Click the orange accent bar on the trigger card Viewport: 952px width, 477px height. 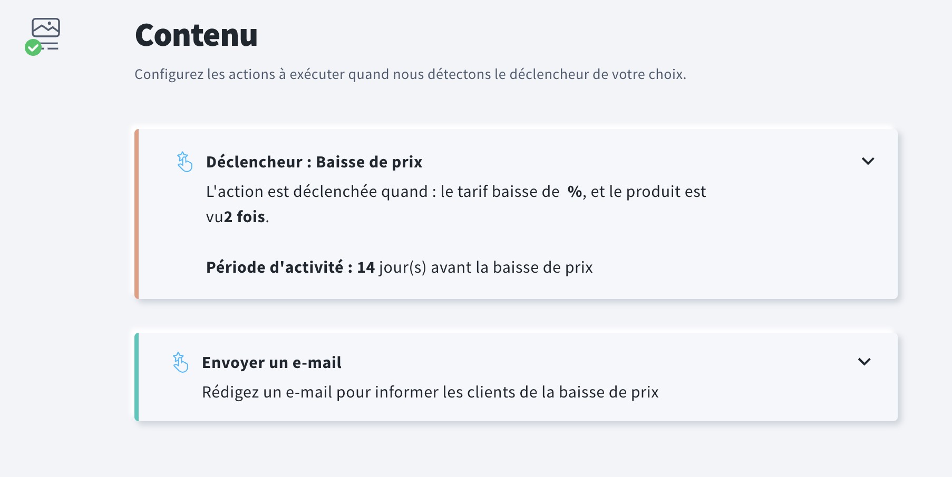click(x=138, y=213)
